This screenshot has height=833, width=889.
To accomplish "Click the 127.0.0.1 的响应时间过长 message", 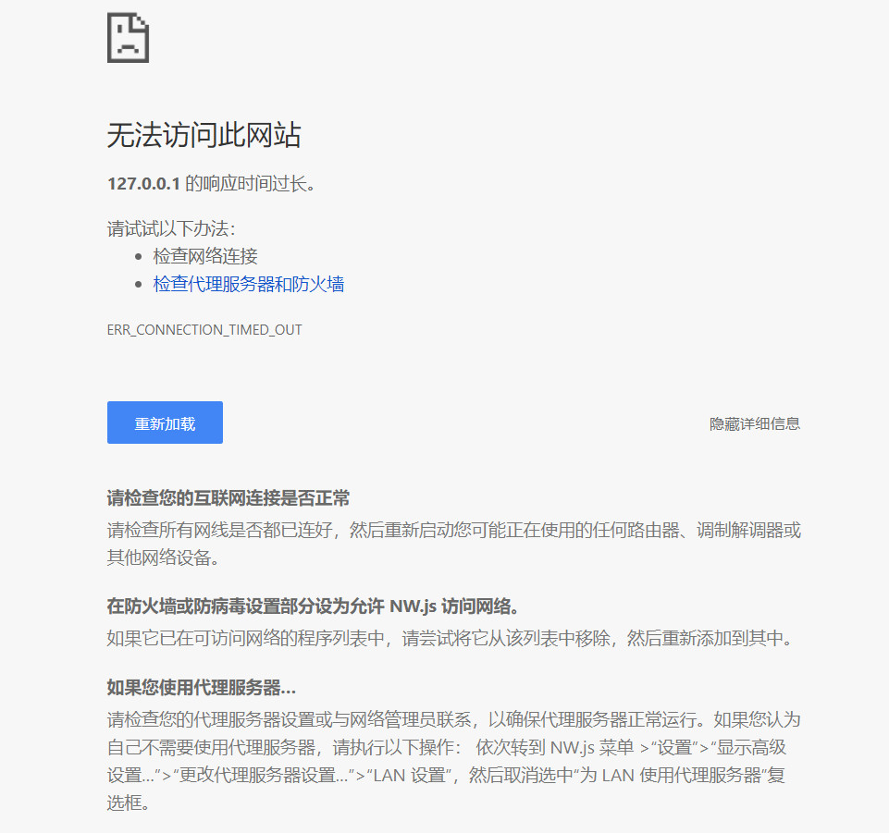I will click(212, 184).
